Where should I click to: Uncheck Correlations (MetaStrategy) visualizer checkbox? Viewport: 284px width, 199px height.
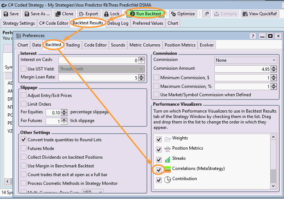click(159, 169)
